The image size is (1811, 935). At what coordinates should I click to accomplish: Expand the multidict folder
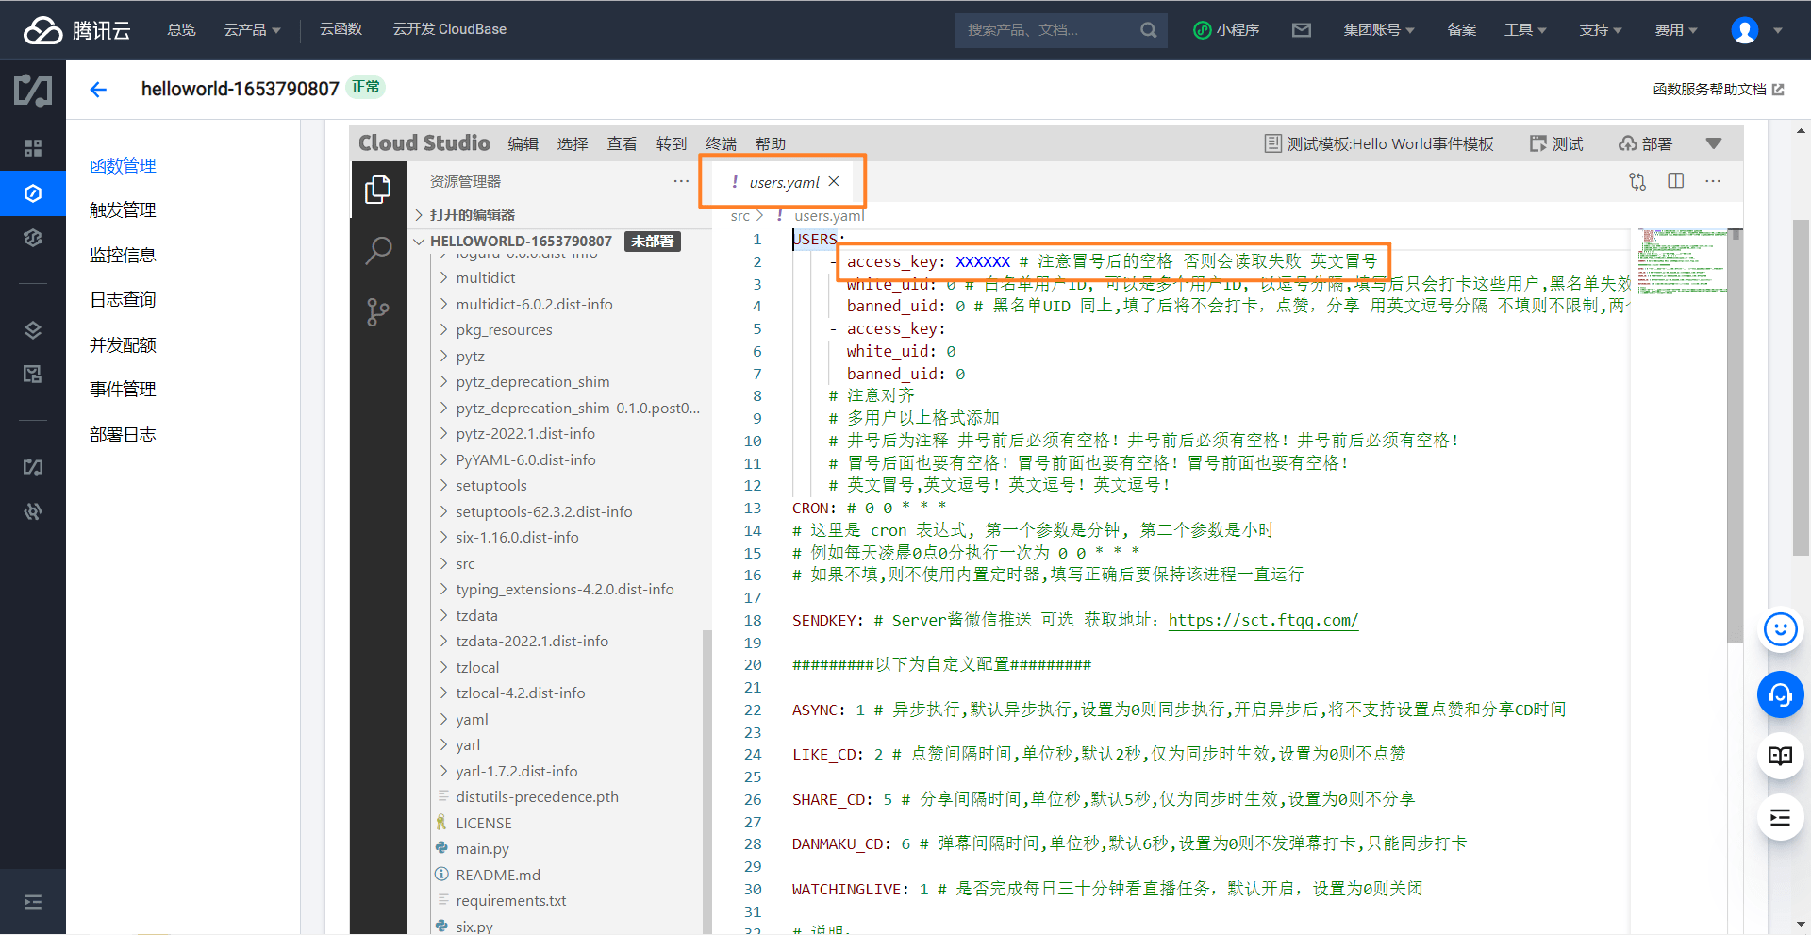[x=486, y=278]
